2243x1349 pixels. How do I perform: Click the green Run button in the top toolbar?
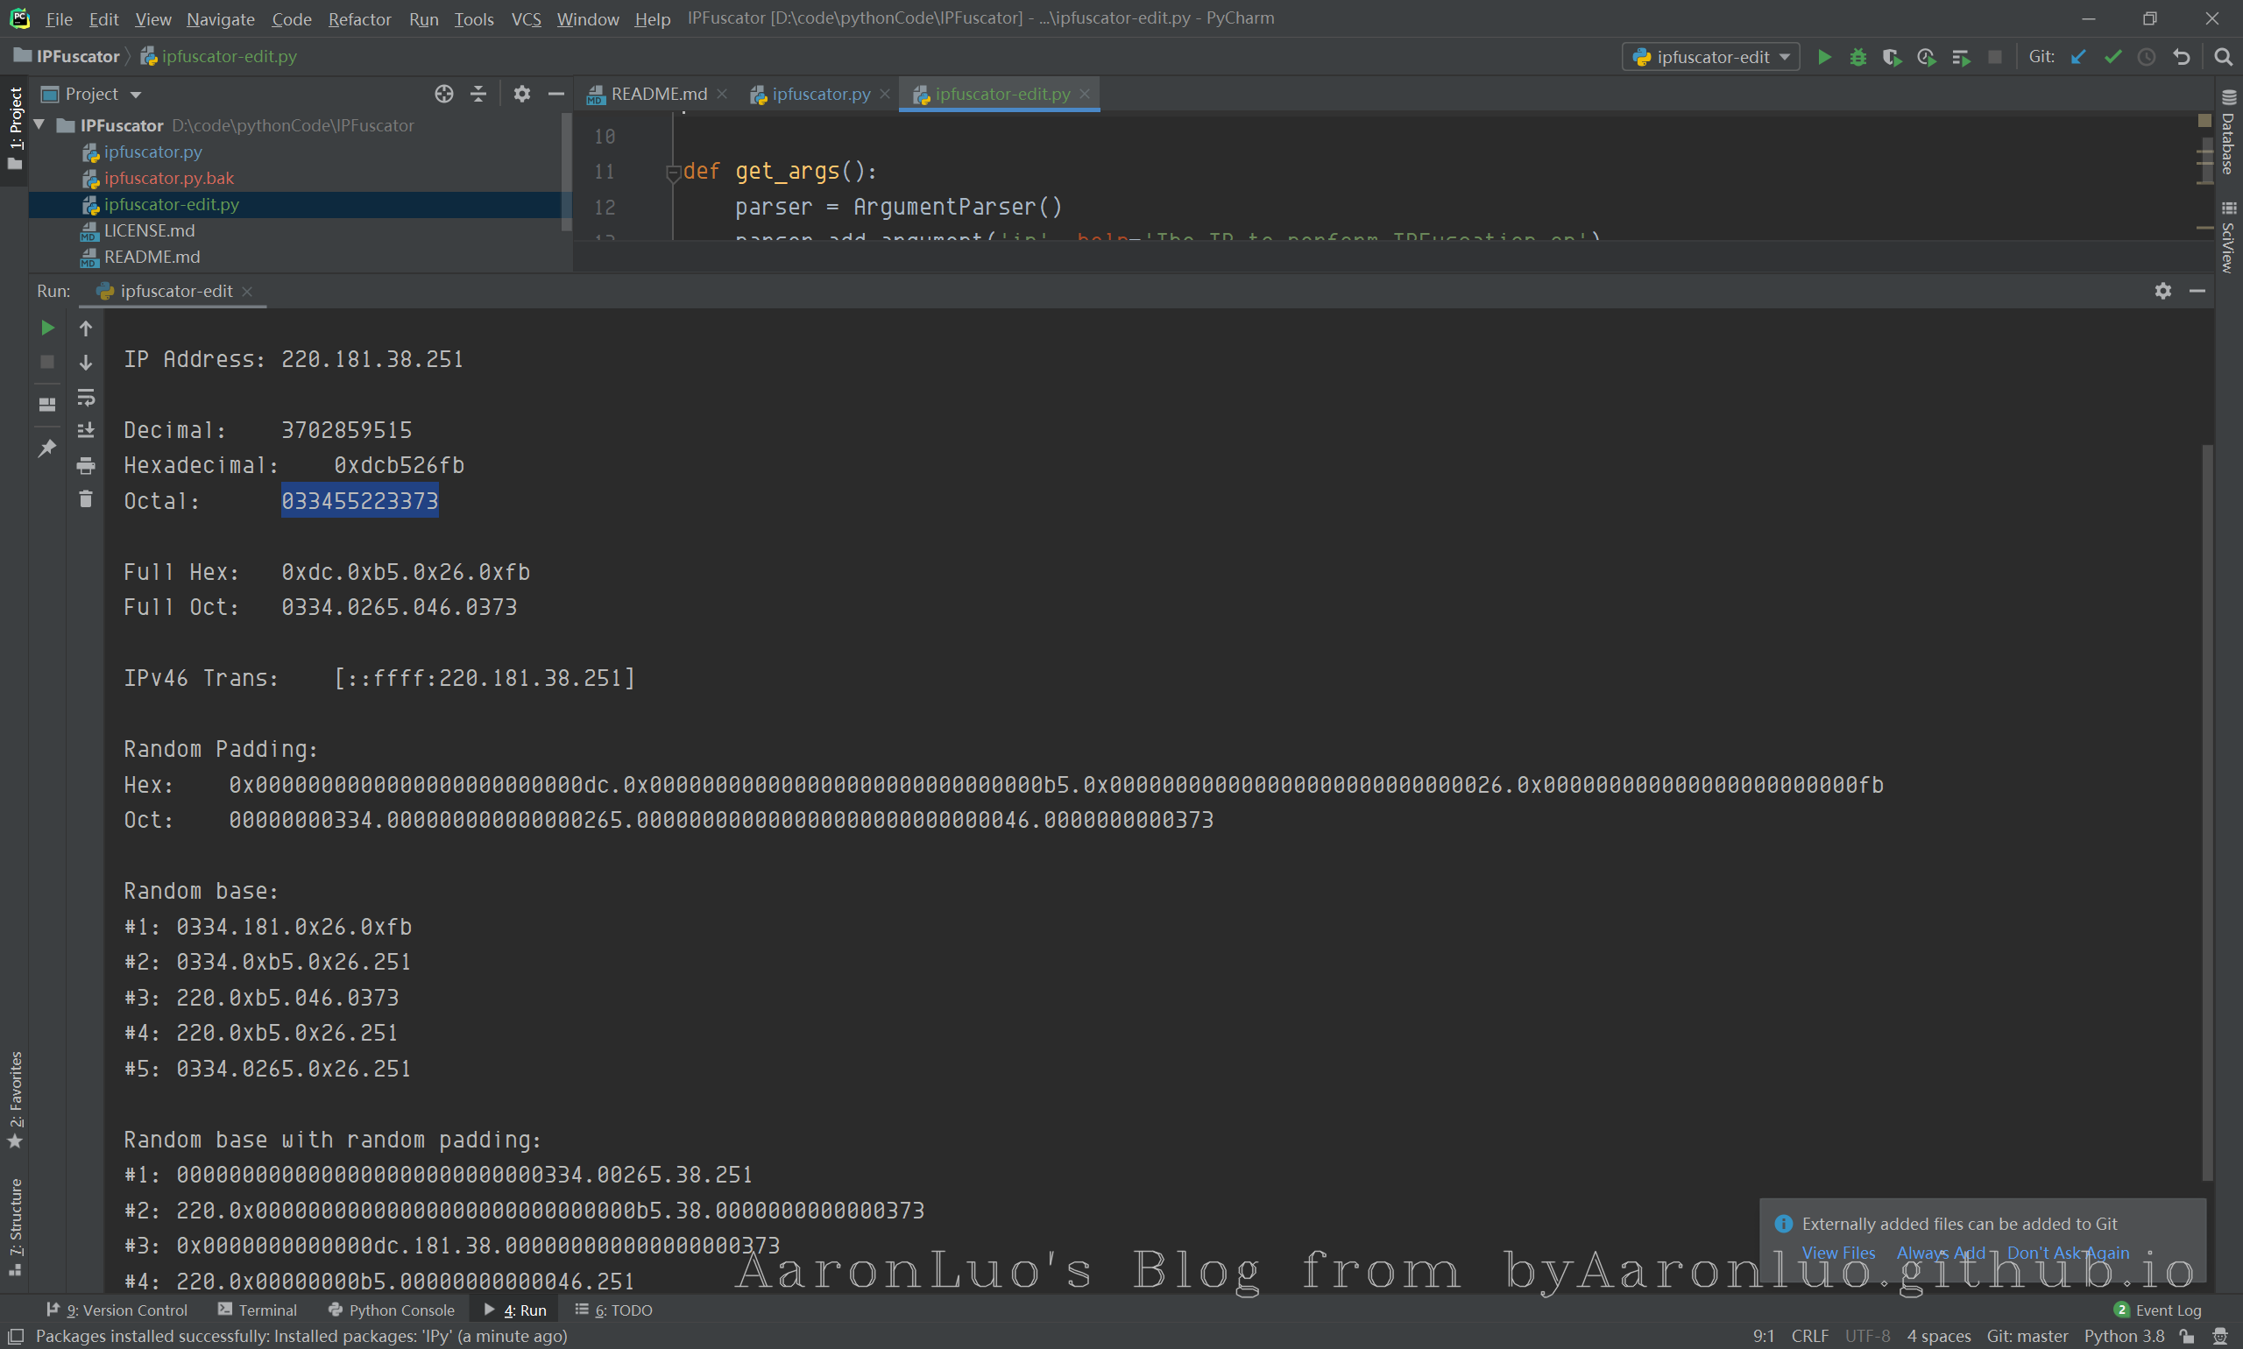click(x=1824, y=57)
